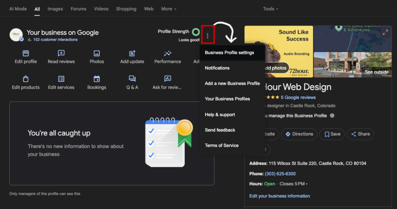The image size is (397, 209).
Task: Switch to the Images tab
Action: [55, 9]
